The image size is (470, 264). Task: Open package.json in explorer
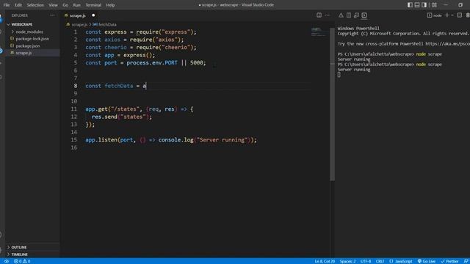tap(28, 45)
